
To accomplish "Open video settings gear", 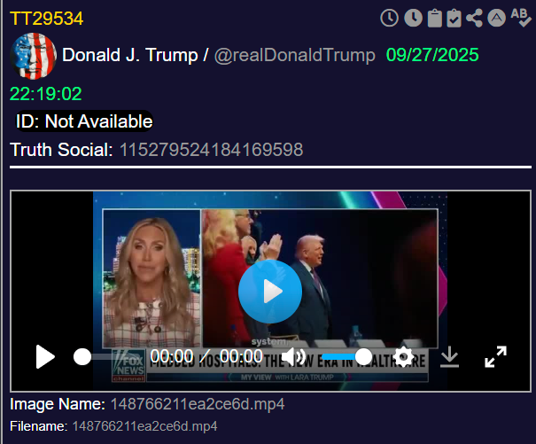I will click(403, 357).
